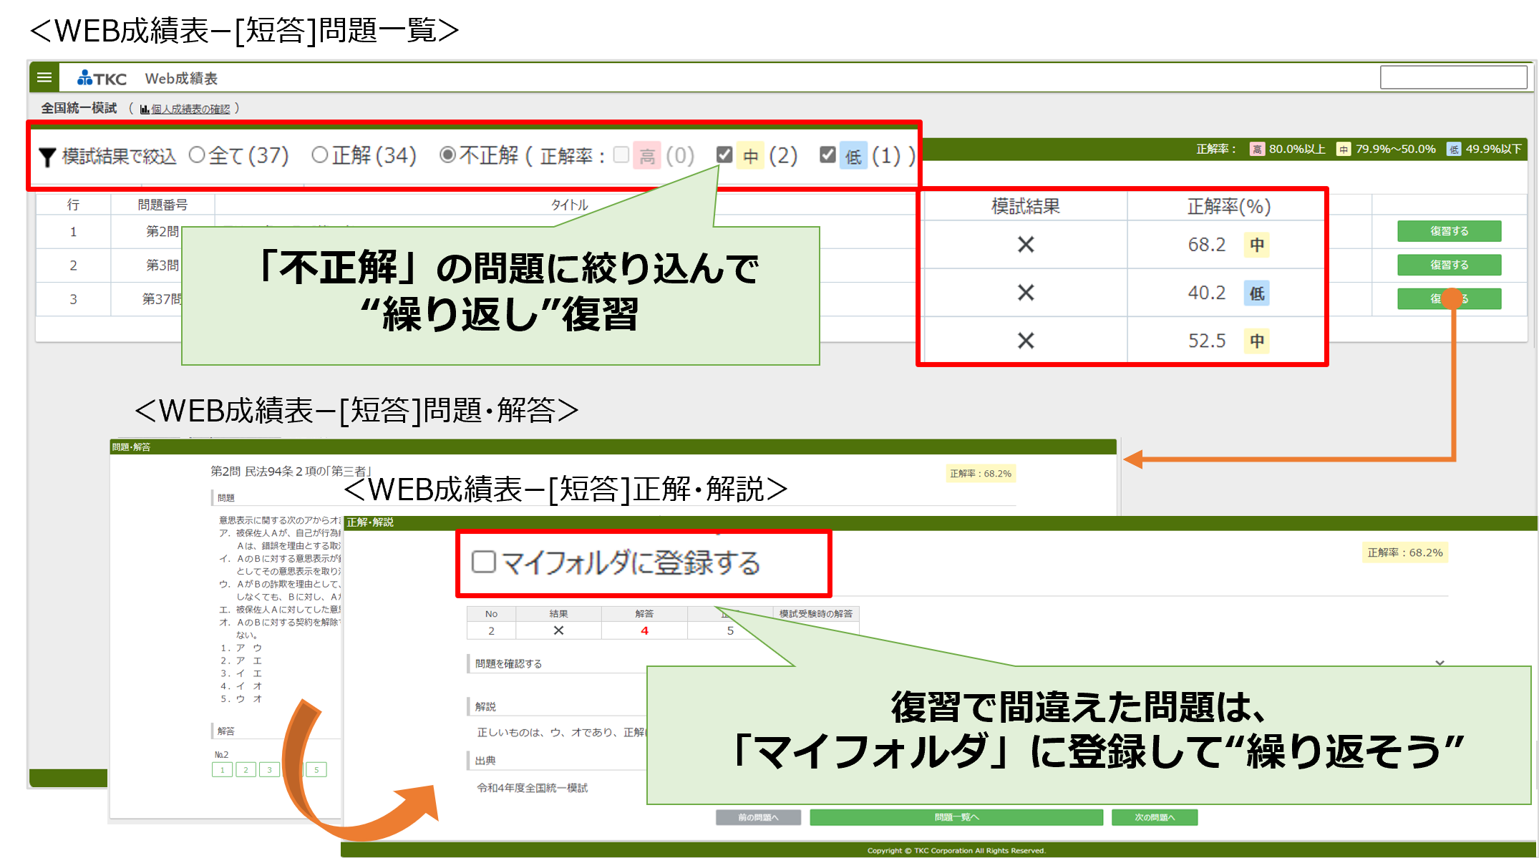The width and height of the screenshot is (1539, 858).
Task: Click the 行 column header
Action: [73, 205]
